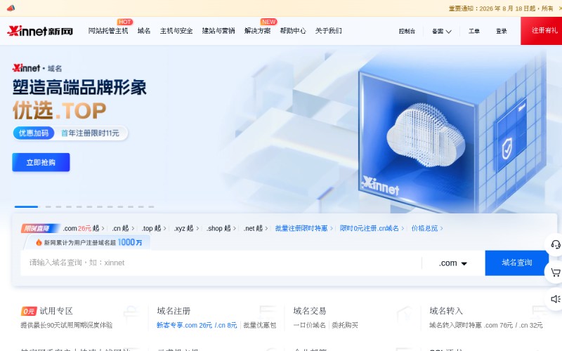Click the 域名查询 button
Image resolution: width=562 pixels, height=351 pixels.
pyautogui.click(x=517, y=263)
